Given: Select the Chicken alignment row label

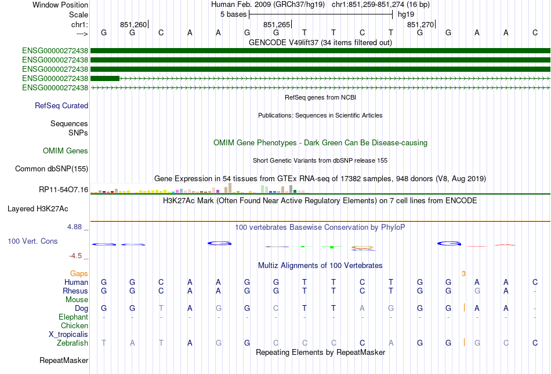Looking at the screenshot, I should pos(74,325).
